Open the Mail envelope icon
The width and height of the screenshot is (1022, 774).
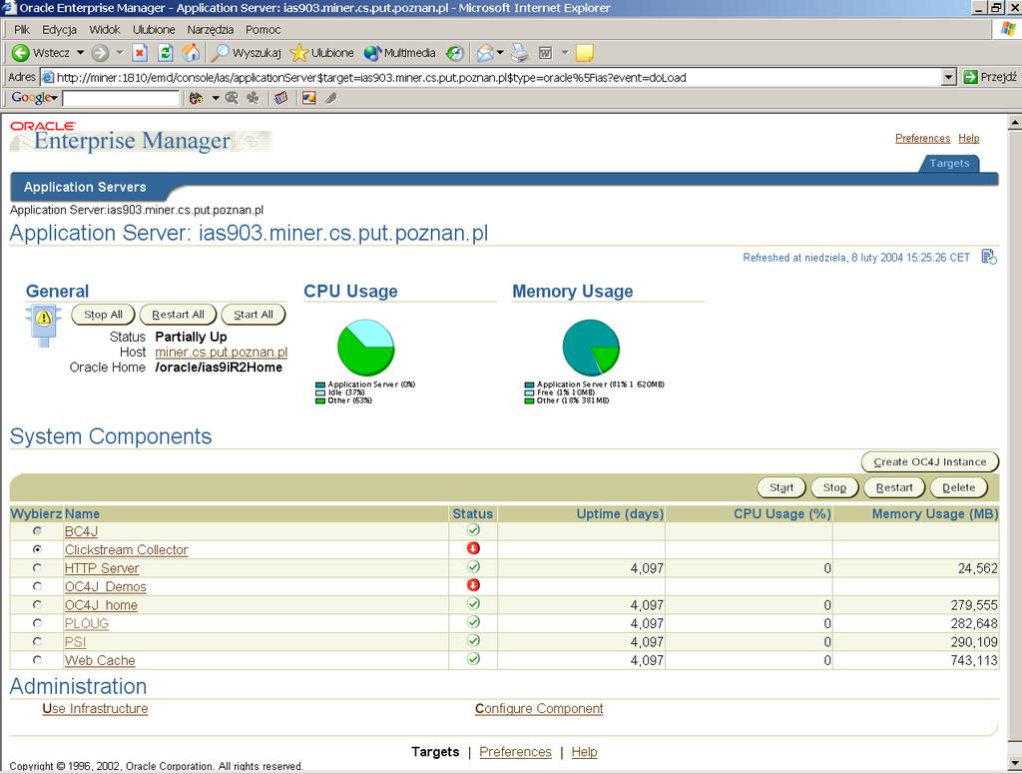[x=485, y=53]
